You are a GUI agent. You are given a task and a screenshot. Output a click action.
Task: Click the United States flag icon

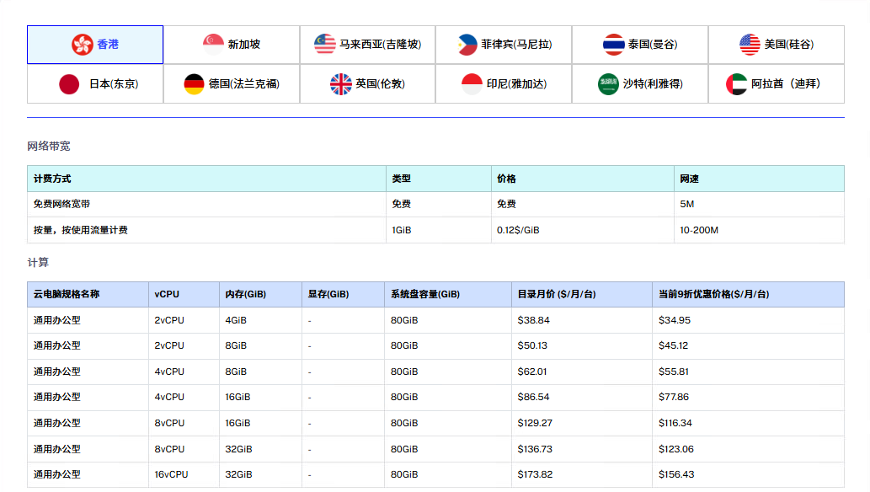[750, 45]
